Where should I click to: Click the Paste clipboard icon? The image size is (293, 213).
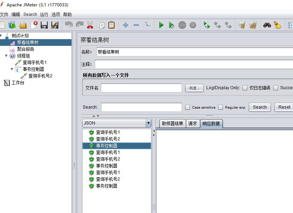click(111, 25)
